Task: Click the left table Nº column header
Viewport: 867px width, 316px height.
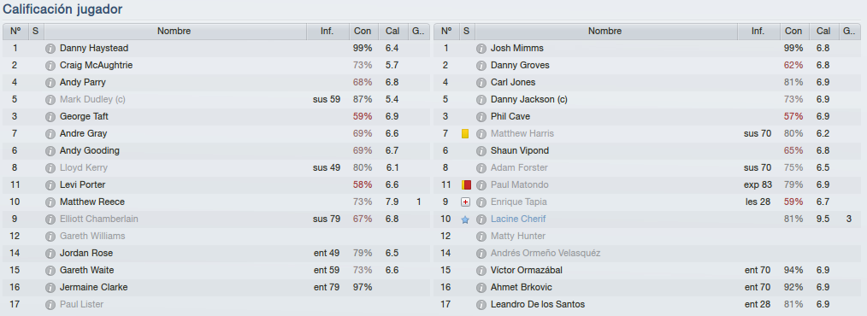Action: pyautogui.click(x=15, y=32)
